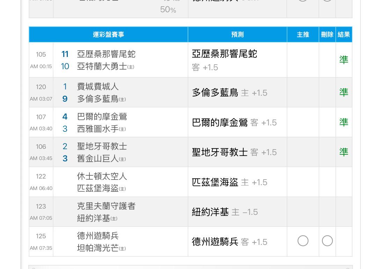Click game number 107

[x=41, y=117]
